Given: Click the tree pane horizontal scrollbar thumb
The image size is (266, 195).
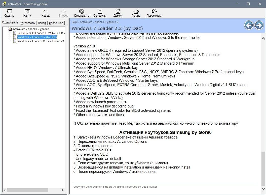Looking at the screenshot, I should [x=27, y=190].
